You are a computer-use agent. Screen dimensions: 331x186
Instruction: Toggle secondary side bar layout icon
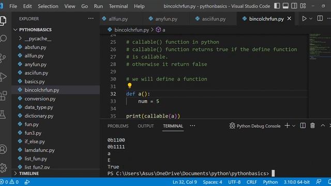(x=294, y=6)
